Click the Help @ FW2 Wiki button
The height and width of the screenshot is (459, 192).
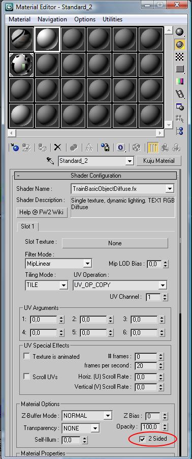42,212
